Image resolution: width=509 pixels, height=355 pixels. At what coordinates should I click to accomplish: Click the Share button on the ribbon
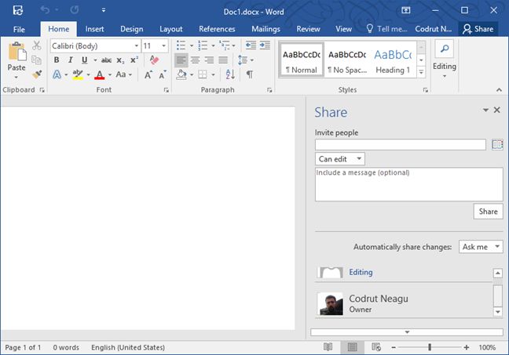click(478, 29)
